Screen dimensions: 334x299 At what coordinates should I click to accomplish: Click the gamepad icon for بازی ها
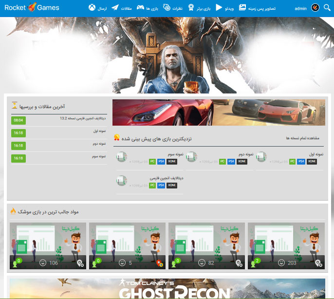pyautogui.click(x=140, y=8)
